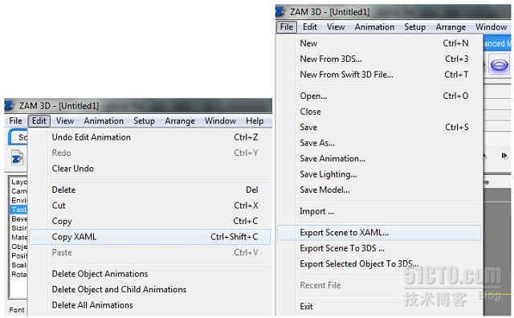
Task: Choose New from File menu
Action: [x=380, y=43]
